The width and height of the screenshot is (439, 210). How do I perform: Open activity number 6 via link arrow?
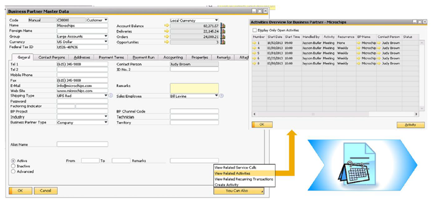[x=254, y=58]
